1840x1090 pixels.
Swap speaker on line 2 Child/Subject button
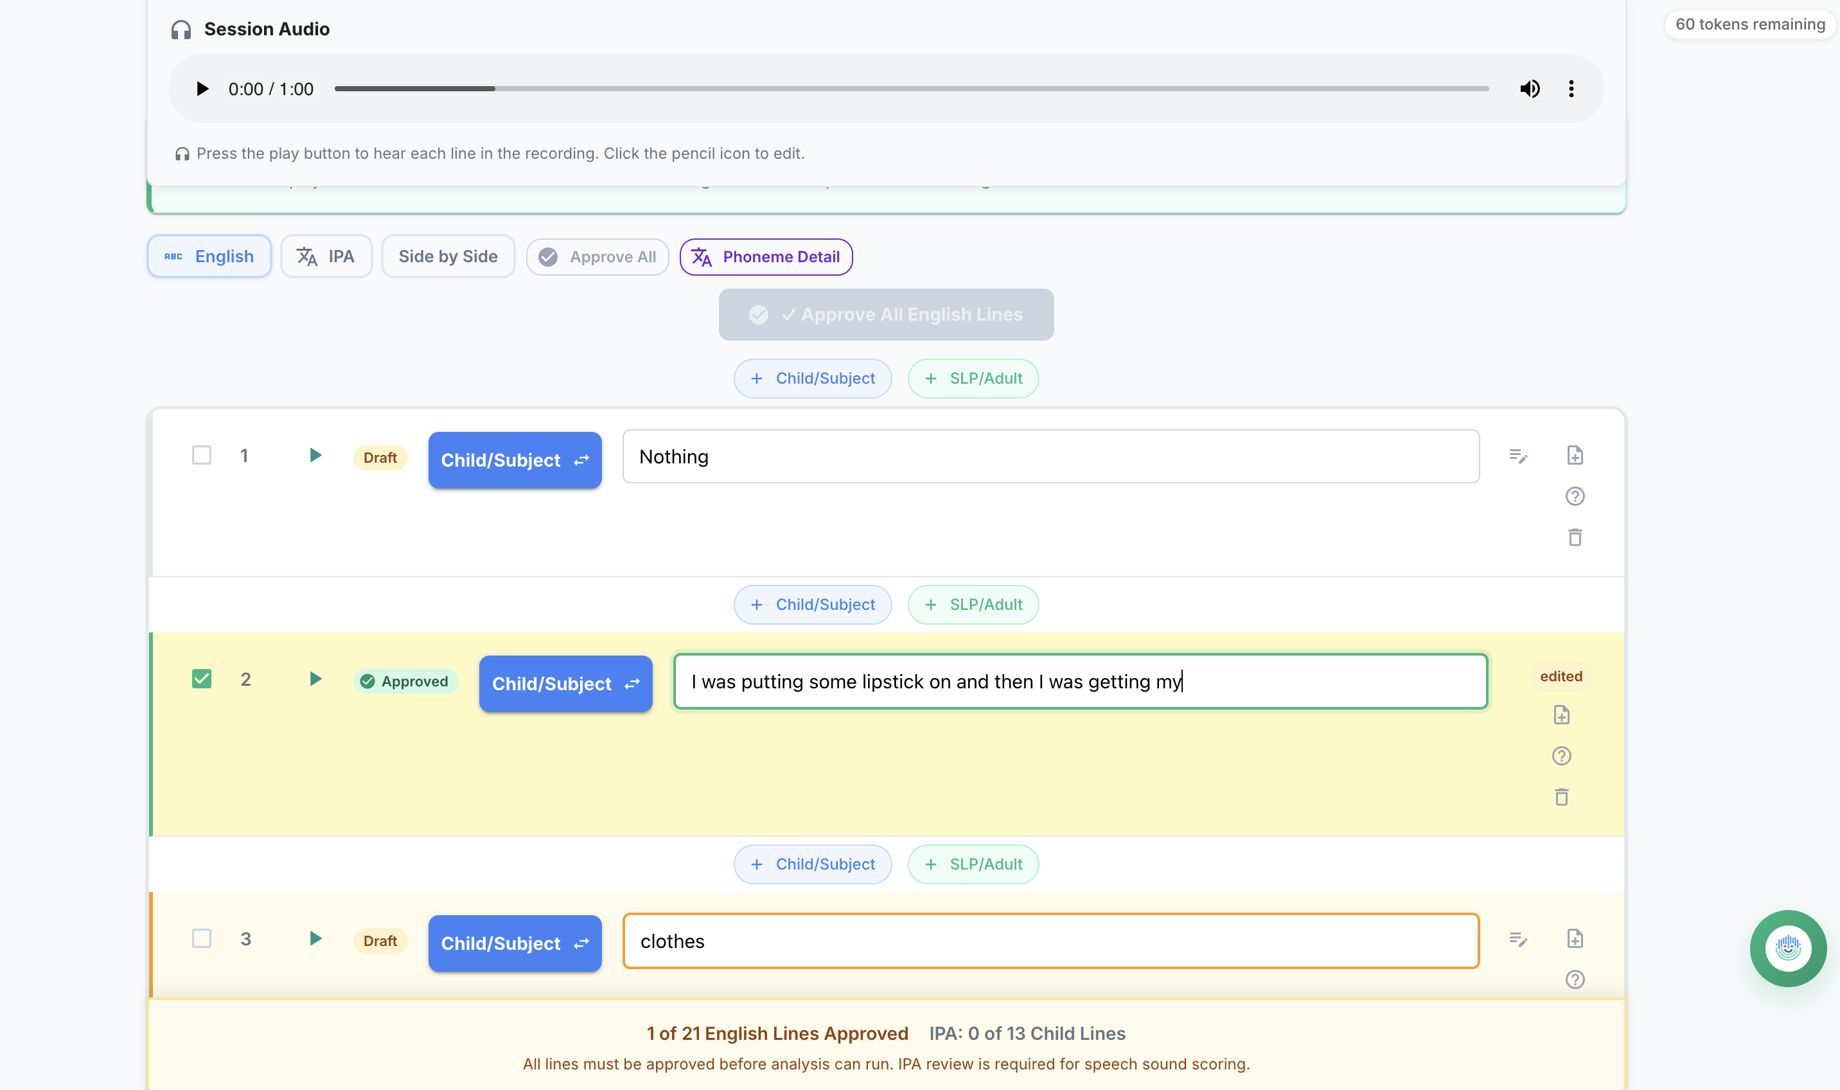click(x=565, y=684)
